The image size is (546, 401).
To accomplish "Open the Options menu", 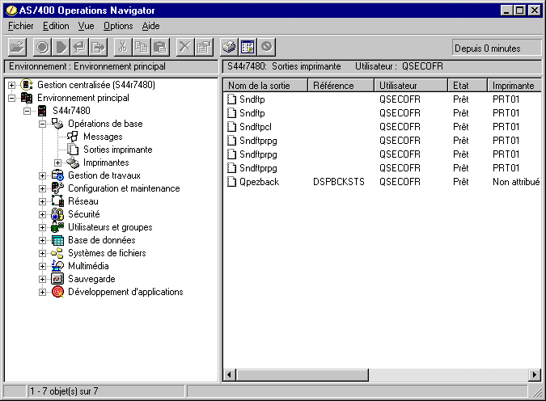I will 118,26.
